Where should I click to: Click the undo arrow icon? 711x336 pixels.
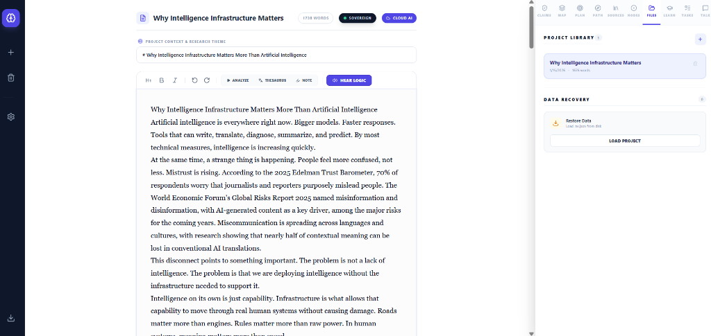(x=194, y=80)
